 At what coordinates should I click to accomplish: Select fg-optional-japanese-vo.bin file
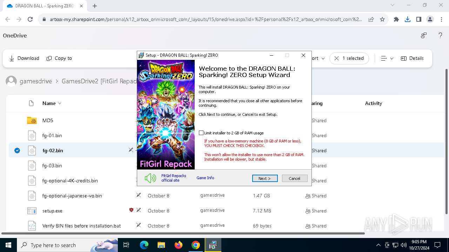click(x=72, y=196)
